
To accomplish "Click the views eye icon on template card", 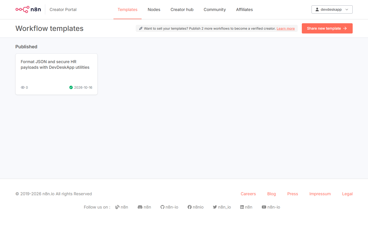I will coord(23,87).
